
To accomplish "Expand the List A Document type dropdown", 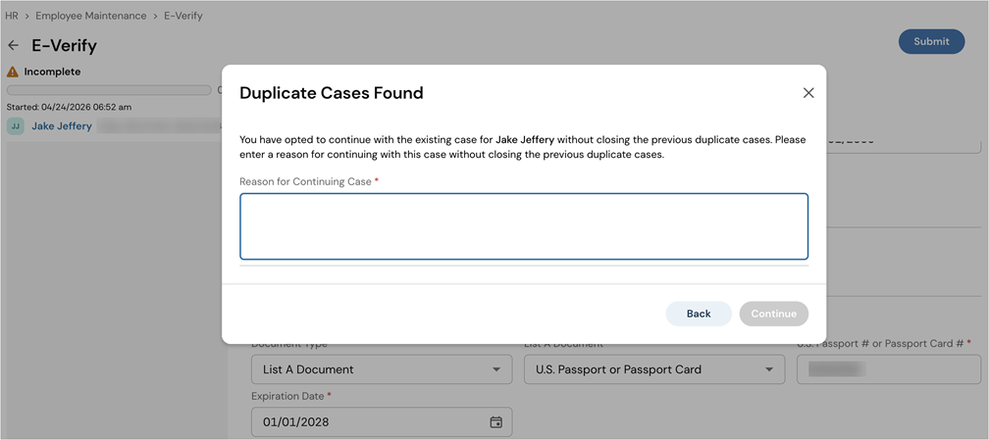I will point(382,369).
